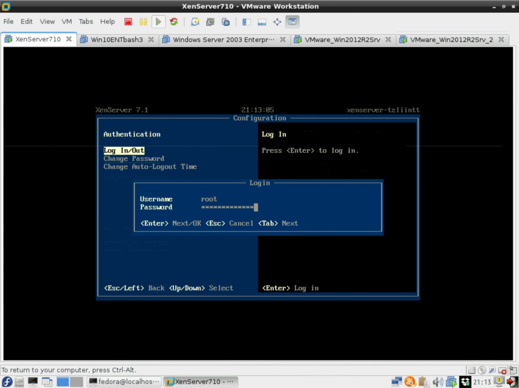
Task: Close the Windows Server 2003 tab
Action: coord(283,39)
